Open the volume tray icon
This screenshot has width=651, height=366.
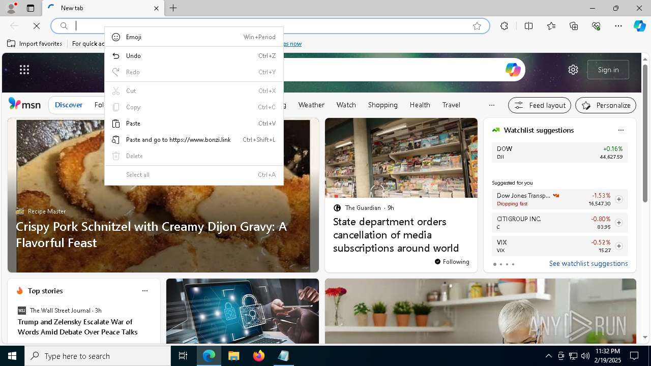pyautogui.click(x=585, y=356)
